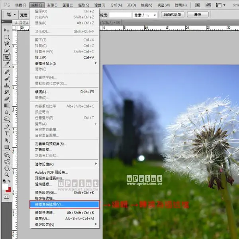Select the Clone Stamp tool

click(x=6, y=85)
